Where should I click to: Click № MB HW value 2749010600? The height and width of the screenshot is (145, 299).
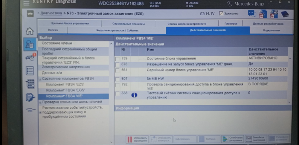(x=258, y=78)
